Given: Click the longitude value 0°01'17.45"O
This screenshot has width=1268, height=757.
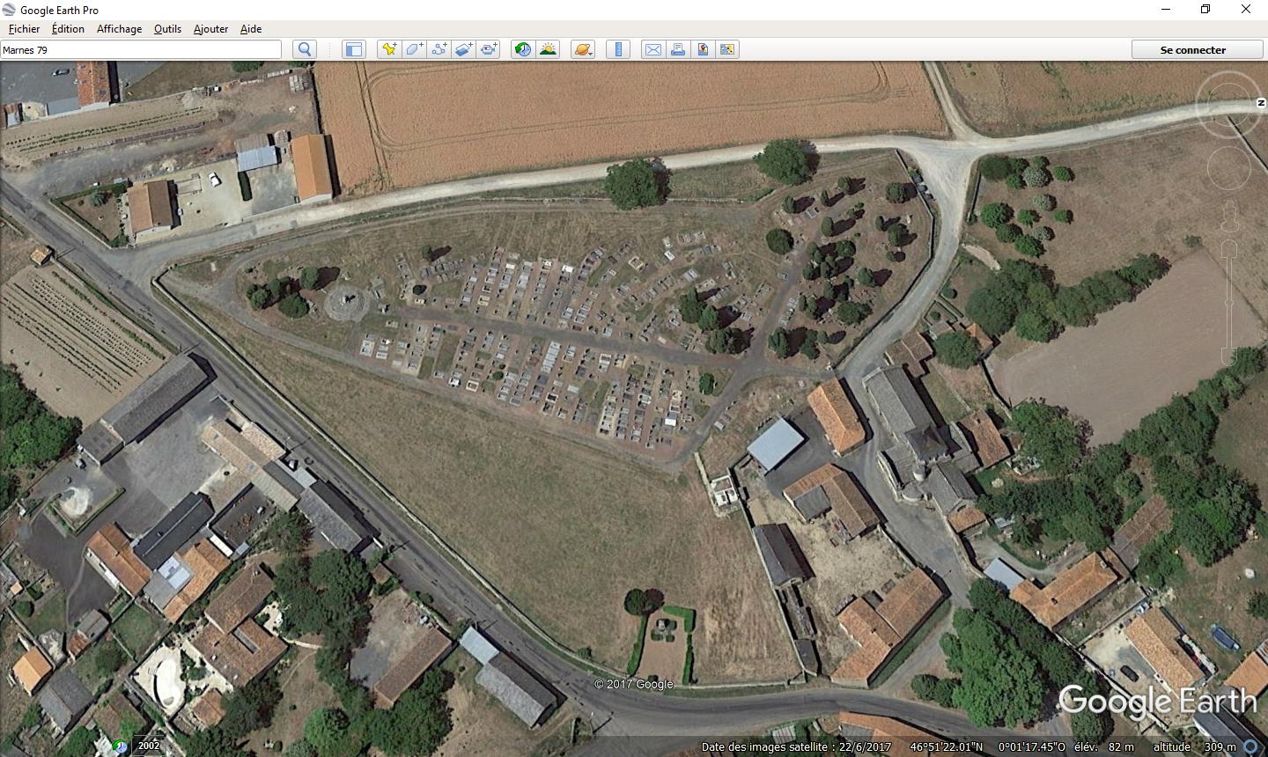Looking at the screenshot, I should pos(1031,746).
